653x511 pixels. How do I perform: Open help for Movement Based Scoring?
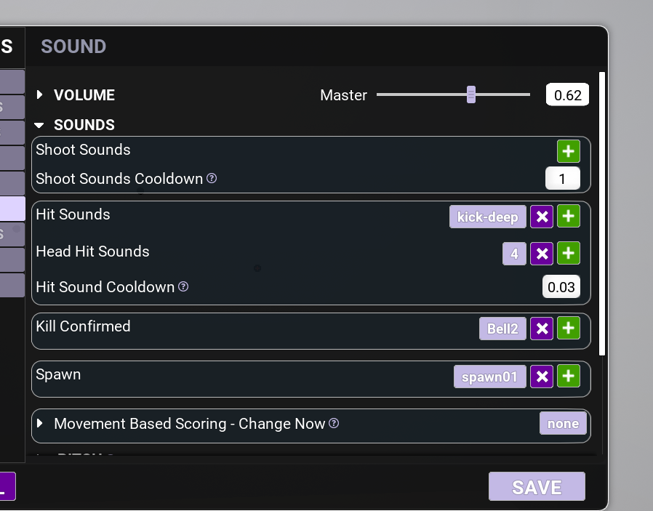pyautogui.click(x=334, y=423)
